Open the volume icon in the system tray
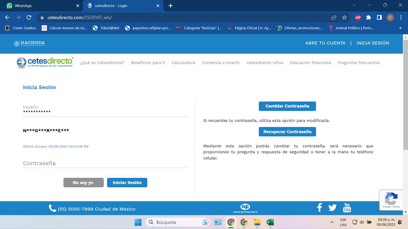This screenshot has height=229, width=408. point(362,222)
